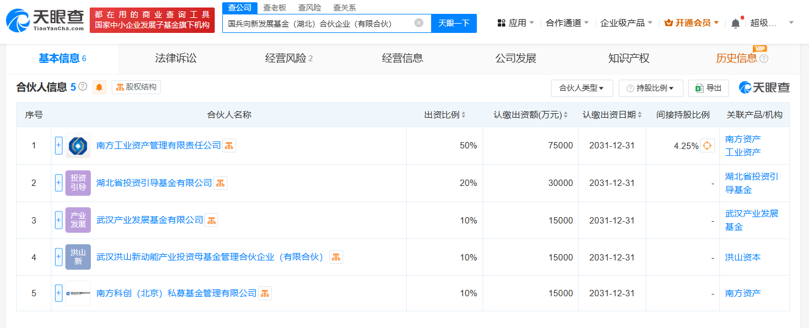
Task: Open the help icon beside 历史信息
Action: 764,58
